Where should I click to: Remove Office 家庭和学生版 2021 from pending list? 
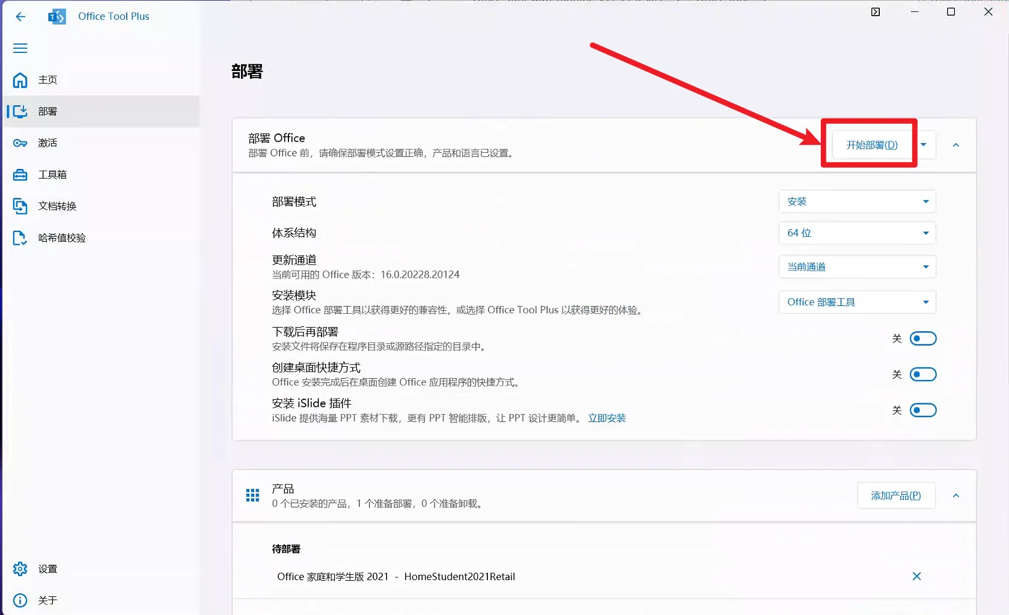[916, 577]
